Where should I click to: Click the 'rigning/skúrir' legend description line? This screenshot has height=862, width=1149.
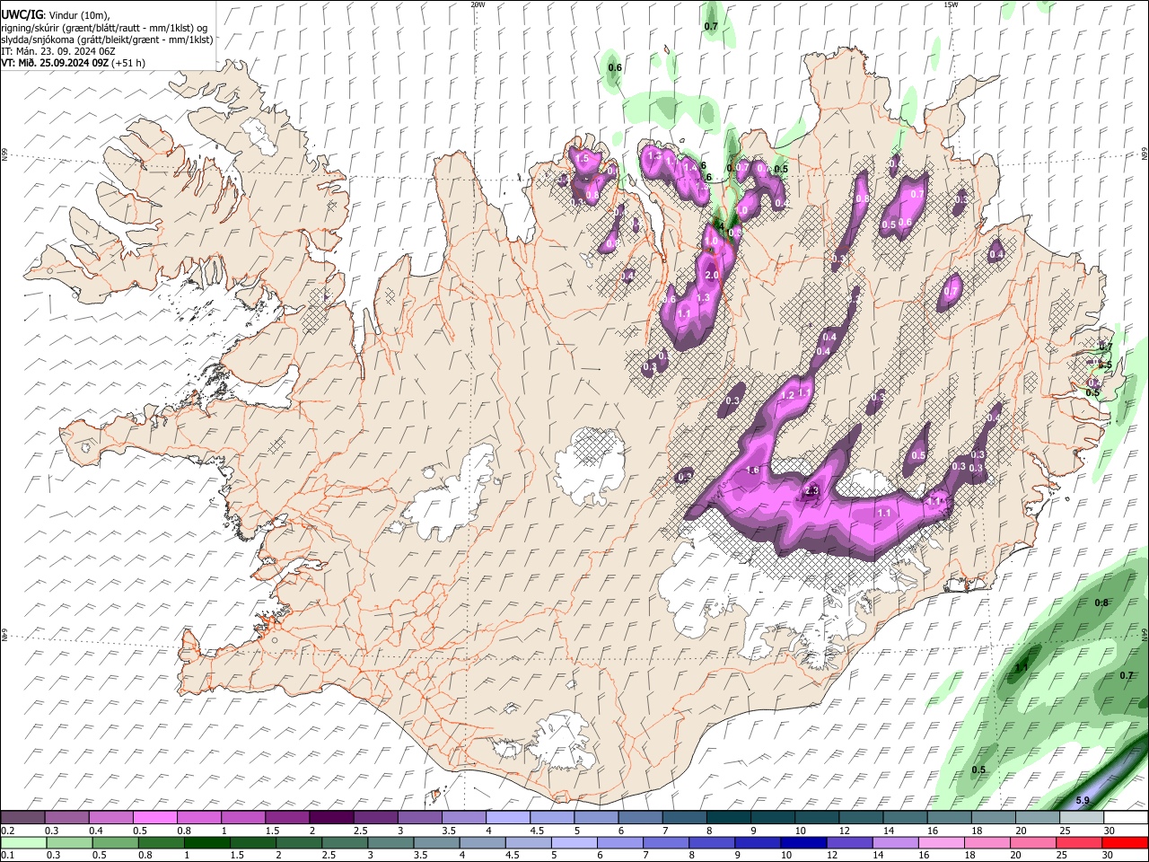[x=104, y=27]
